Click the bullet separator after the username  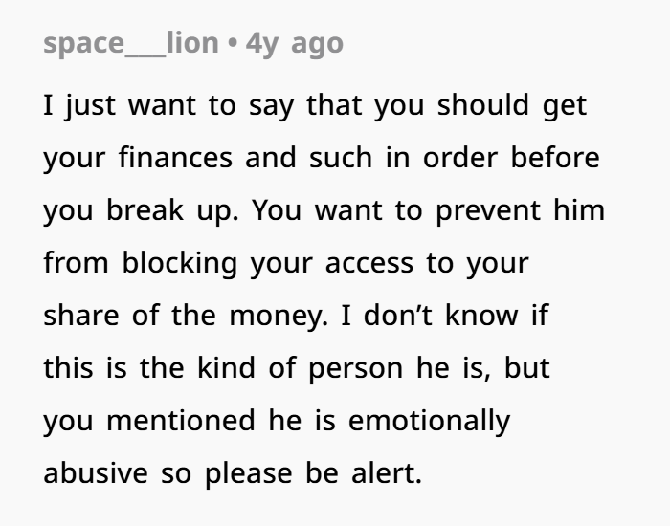[233, 44]
